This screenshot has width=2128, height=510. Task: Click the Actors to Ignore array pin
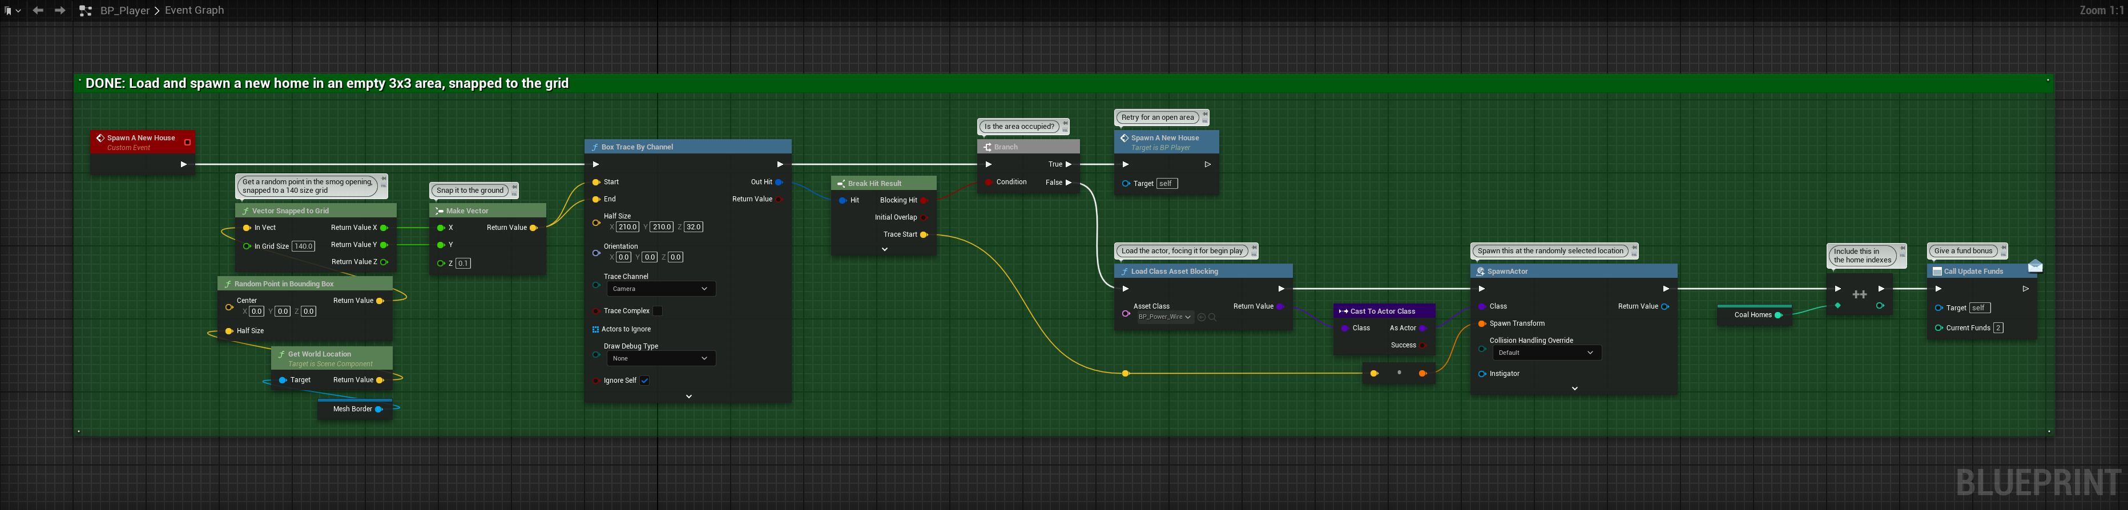point(595,329)
